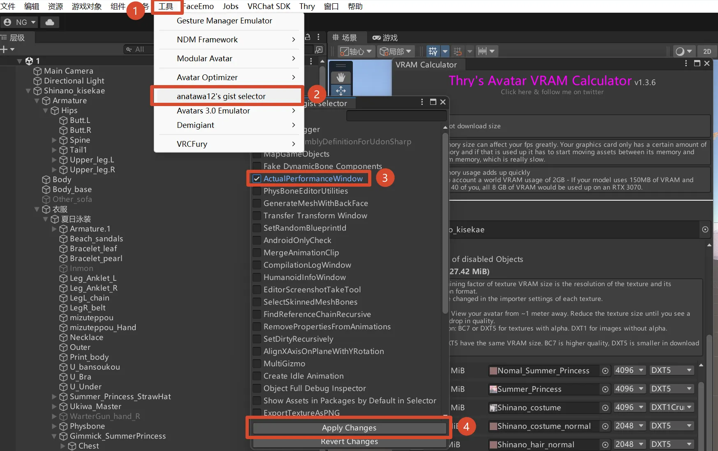The height and width of the screenshot is (451, 718).
Task: Expand the Spine node
Action: [x=54, y=140]
